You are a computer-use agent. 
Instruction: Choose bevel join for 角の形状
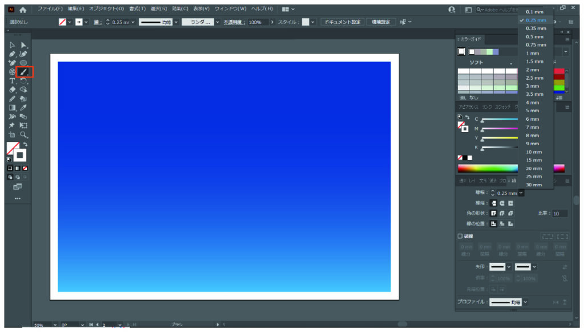(x=510, y=214)
